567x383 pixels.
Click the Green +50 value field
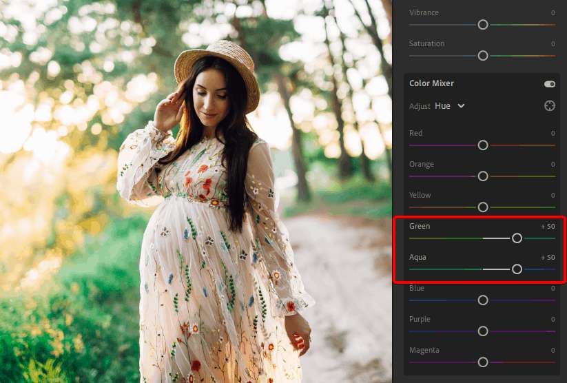pos(548,227)
